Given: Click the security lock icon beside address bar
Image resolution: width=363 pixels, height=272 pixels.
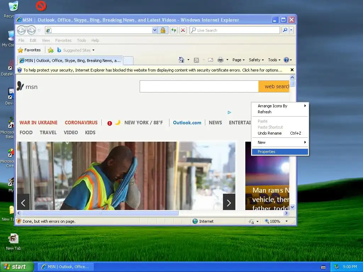Looking at the screenshot, I should pyautogui.click(x=163, y=30).
